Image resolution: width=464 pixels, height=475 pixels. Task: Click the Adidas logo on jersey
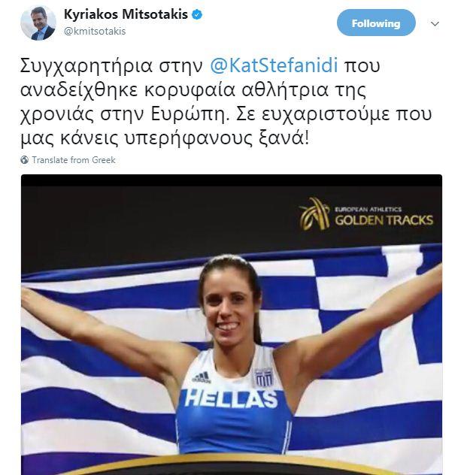[202, 377]
